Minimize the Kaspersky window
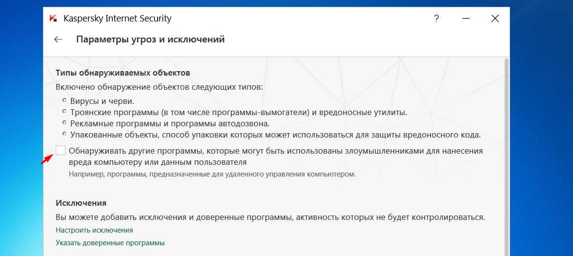The height and width of the screenshot is (256, 573). click(x=466, y=19)
